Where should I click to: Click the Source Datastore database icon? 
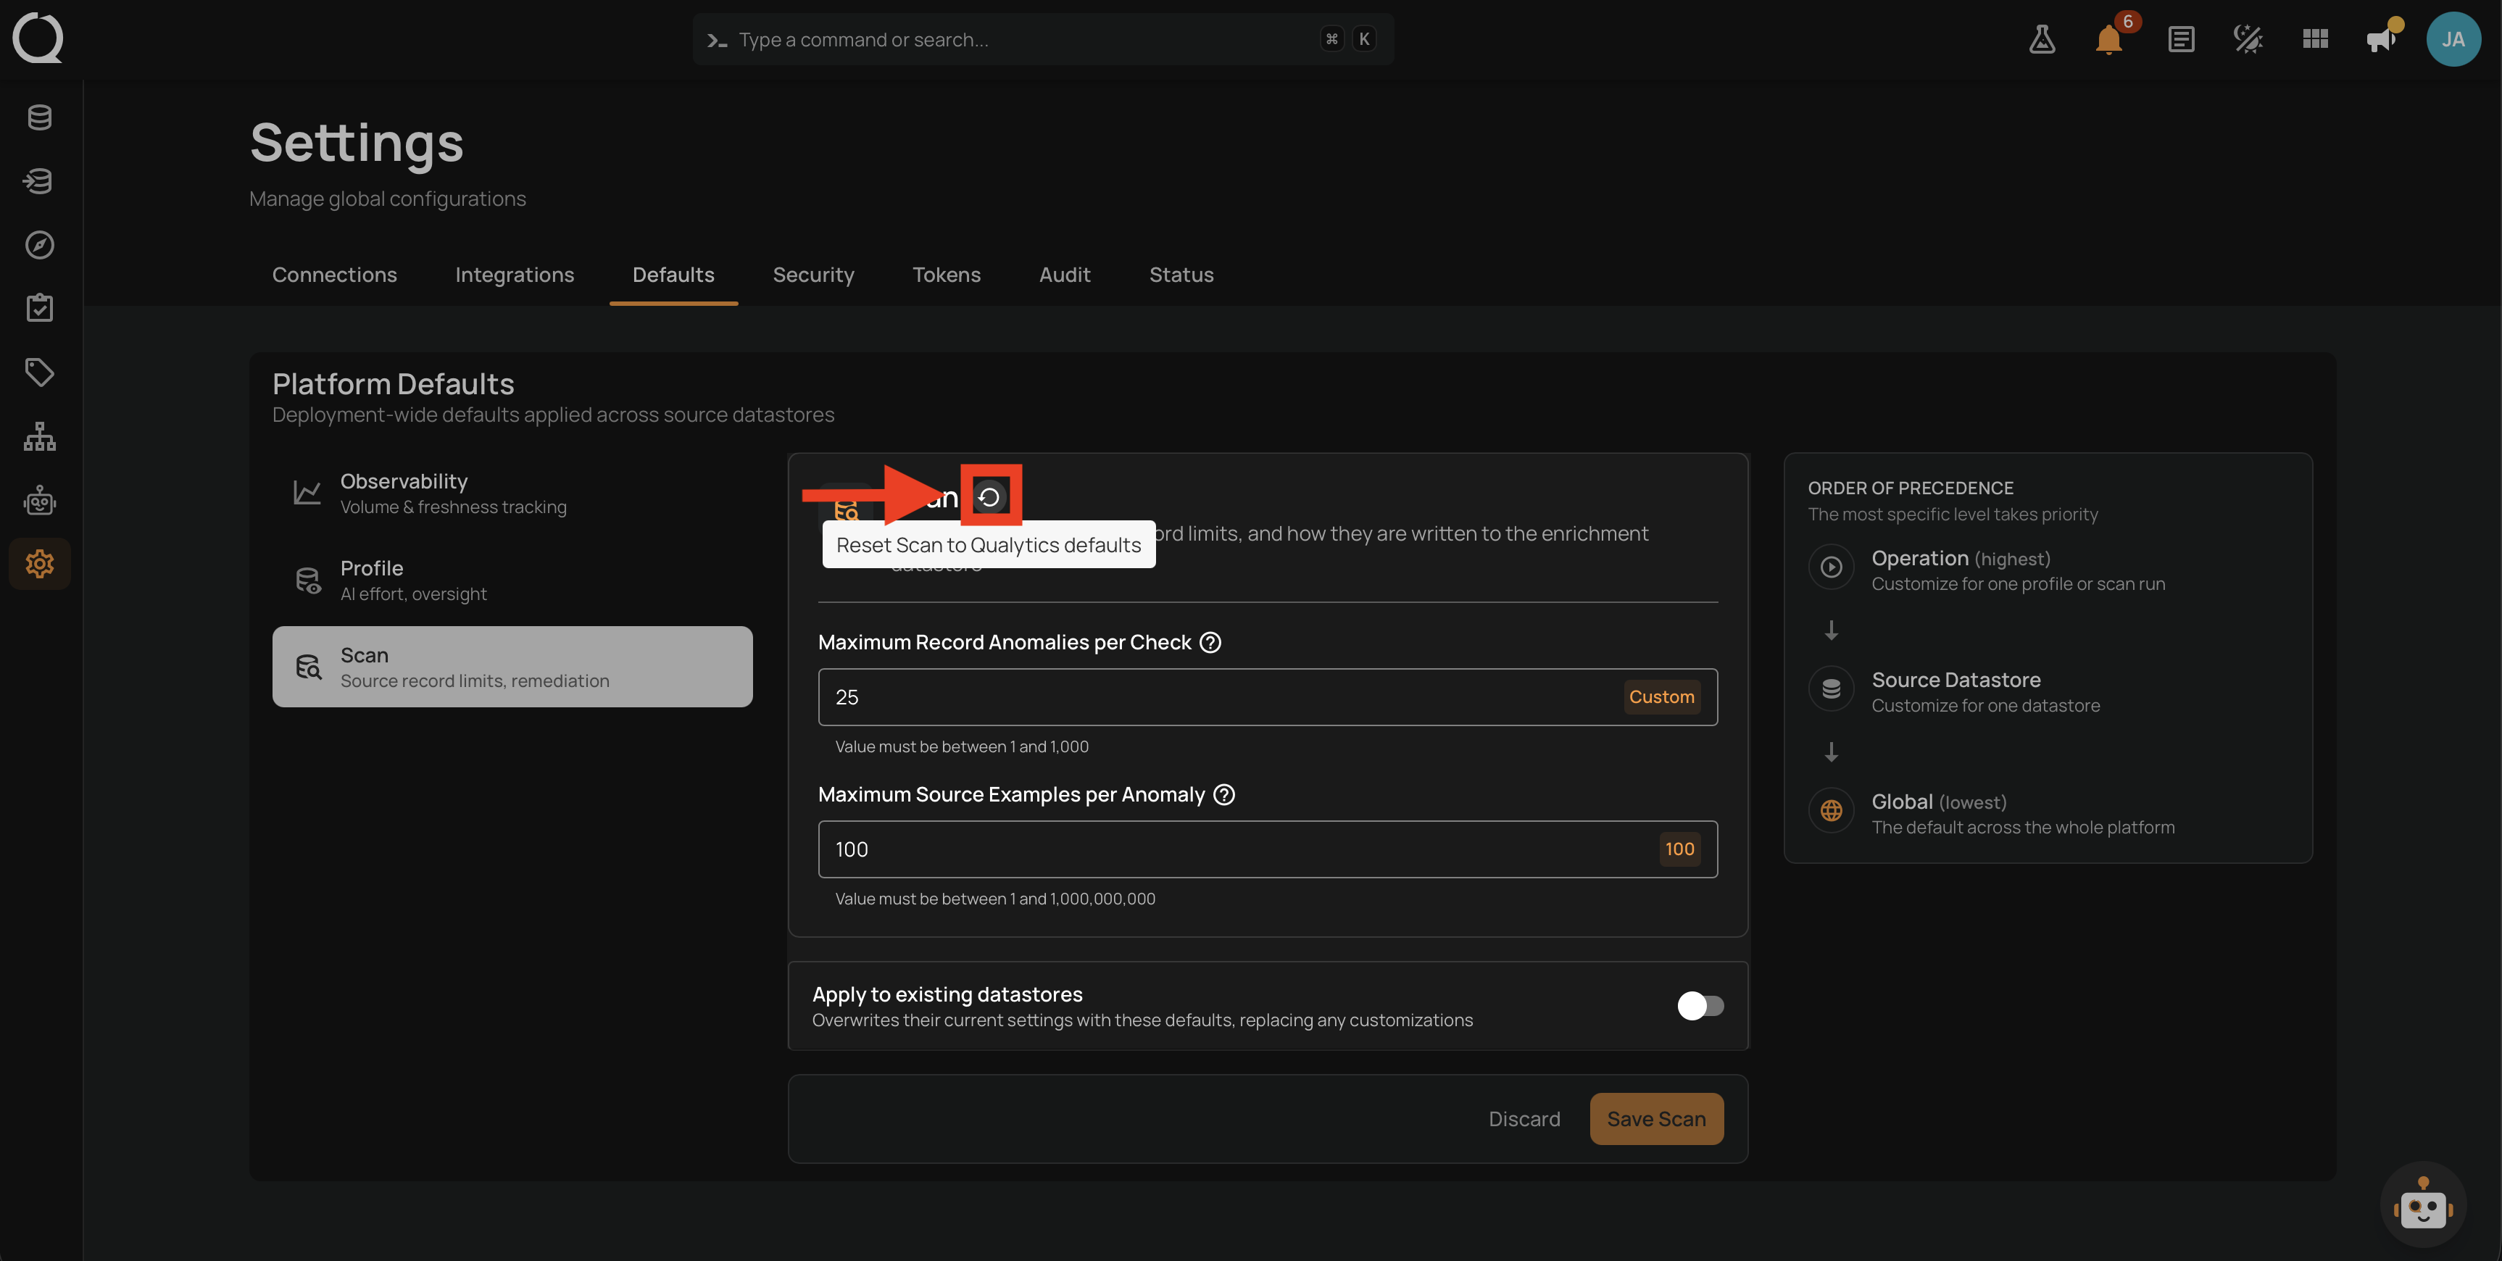1831,688
